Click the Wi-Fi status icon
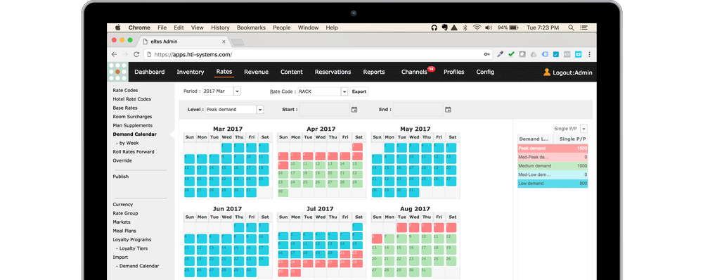Viewport: 703px width, 280px height. click(x=477, y=28)
